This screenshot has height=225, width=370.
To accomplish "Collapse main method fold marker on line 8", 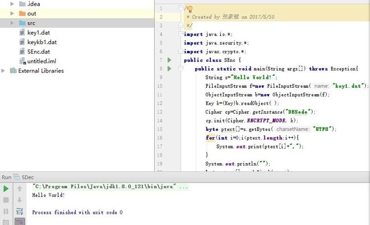I will 180,69.
